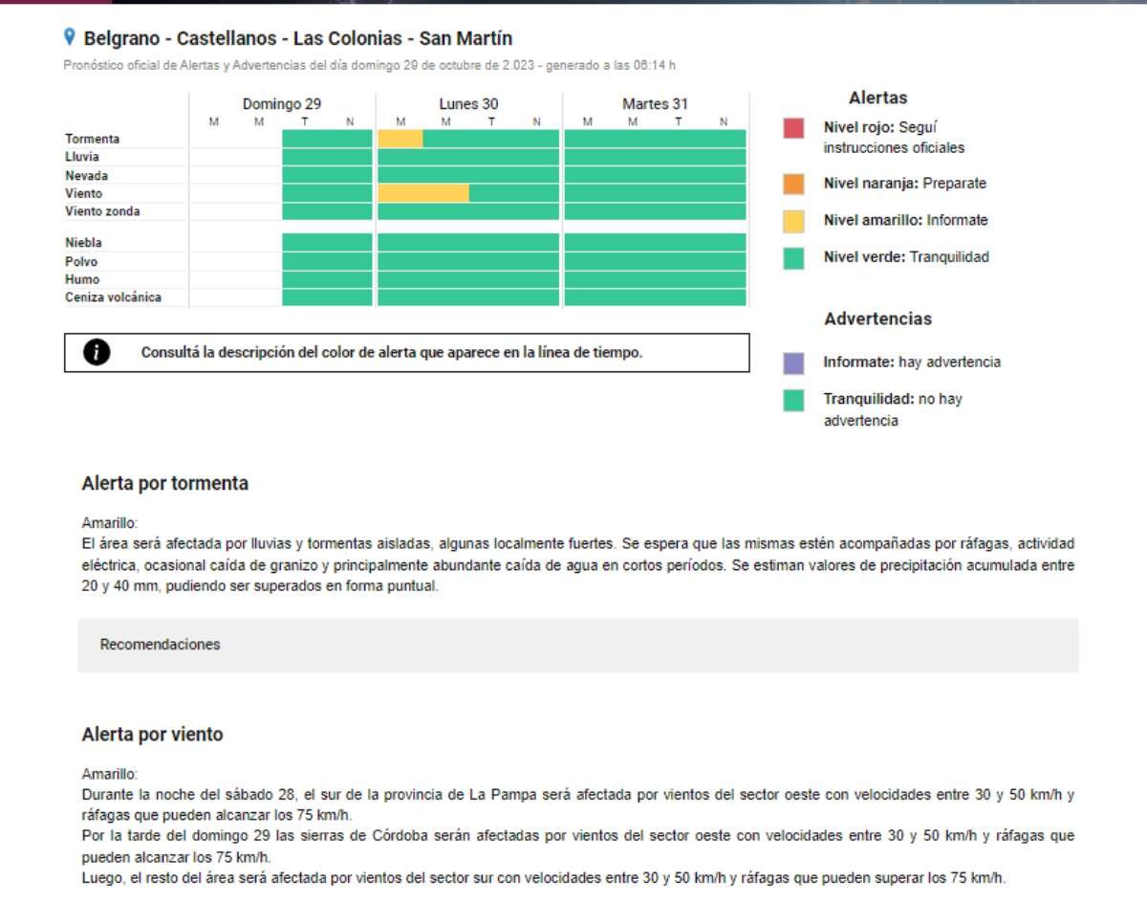Click the Alerta por viento heading

coord(153,735)
